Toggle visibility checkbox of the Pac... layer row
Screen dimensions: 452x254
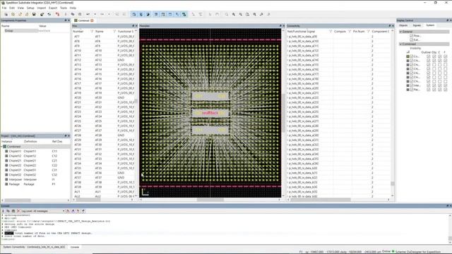[412, 90]
